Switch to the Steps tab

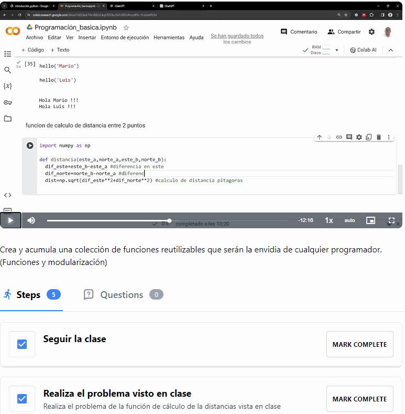[31, 295]
